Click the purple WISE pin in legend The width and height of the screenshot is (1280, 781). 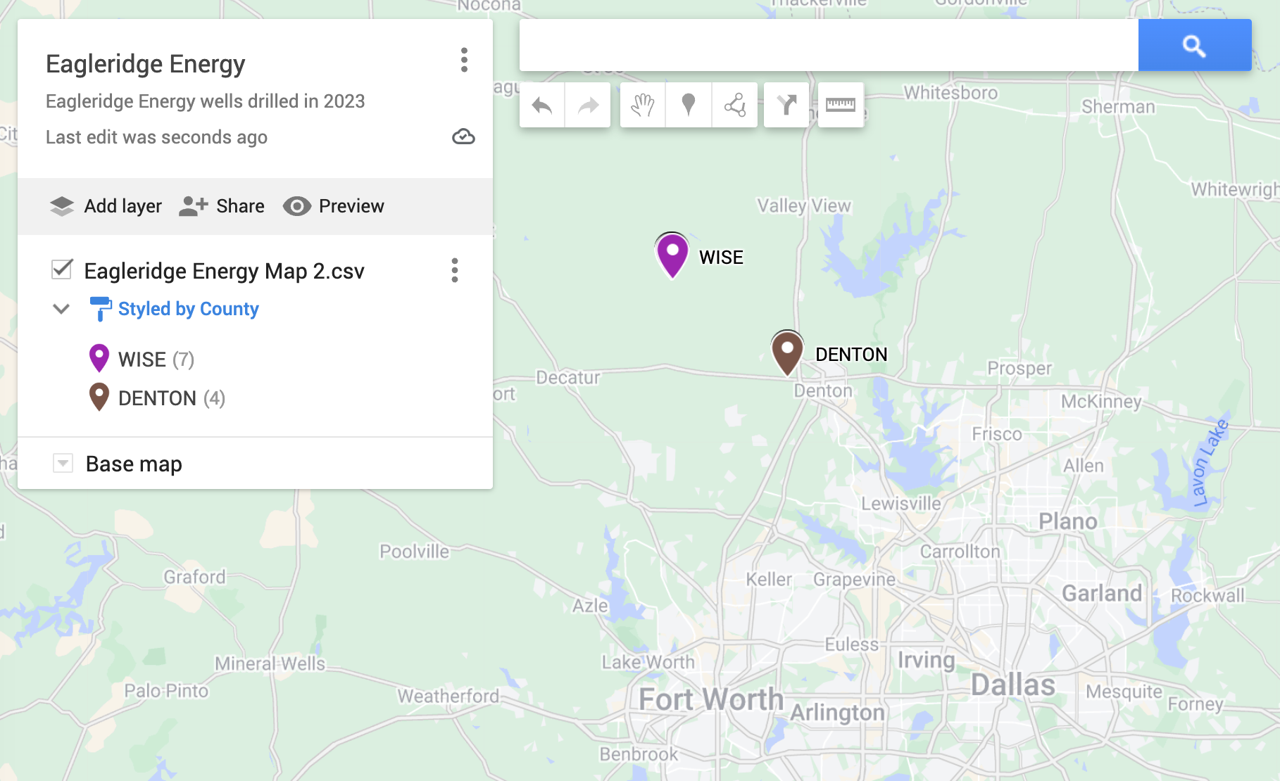pyautogui.click(x=99, y=358)
